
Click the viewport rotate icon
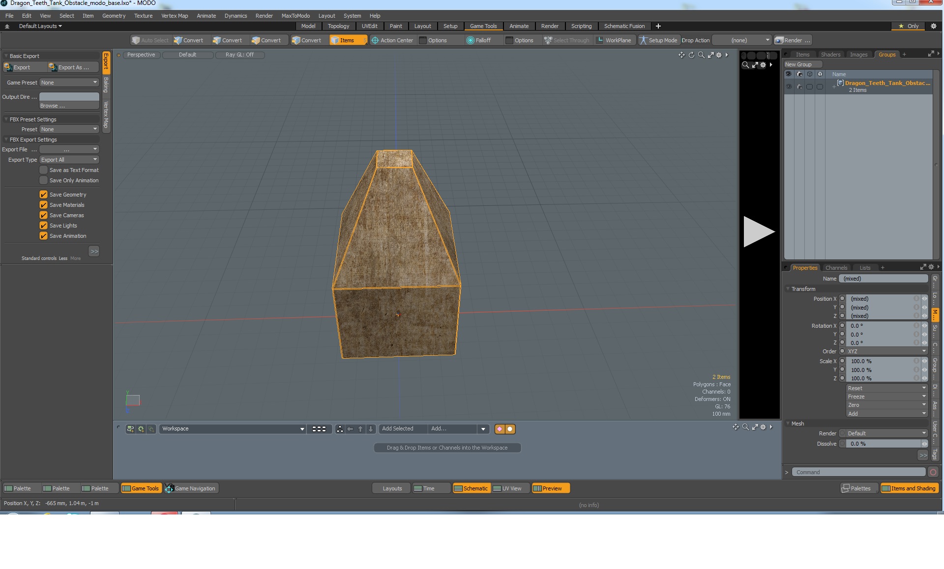click(x=691, y=55)
